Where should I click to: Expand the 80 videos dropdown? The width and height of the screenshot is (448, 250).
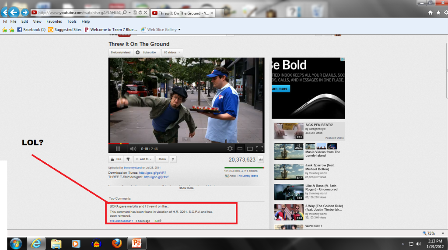pyautogui.click(x=172, y=53)
